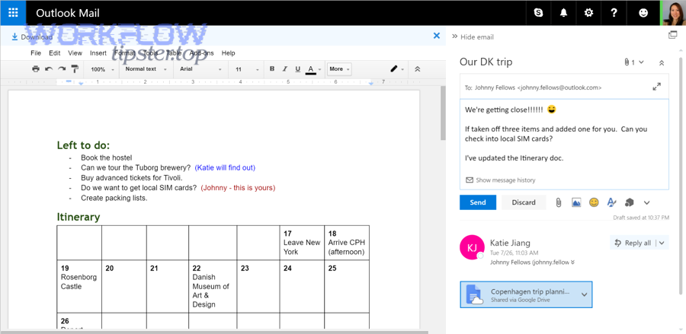This screenshot has height=334, width=686.
Task: Open Katie Jiang's KJ avatar
Action: (472, 247)
